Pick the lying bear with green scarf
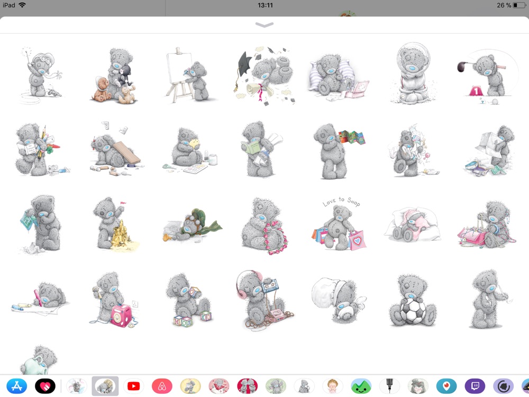529x397 pixels. pyautogui.click(x=193, y=225)
